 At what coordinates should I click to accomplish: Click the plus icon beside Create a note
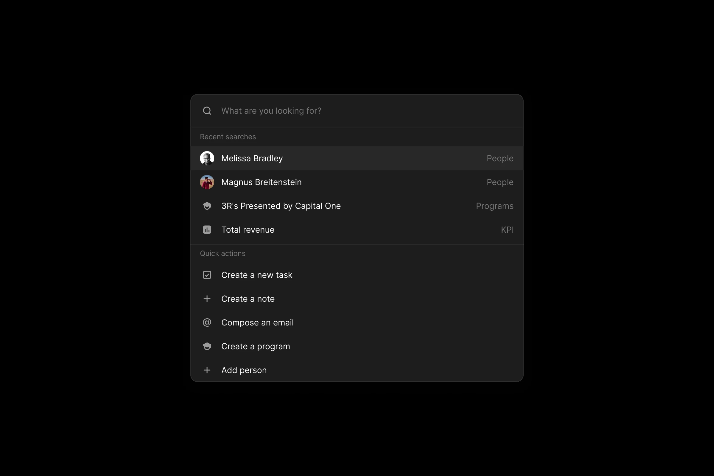pyautogui.click(x=207, y=299)
